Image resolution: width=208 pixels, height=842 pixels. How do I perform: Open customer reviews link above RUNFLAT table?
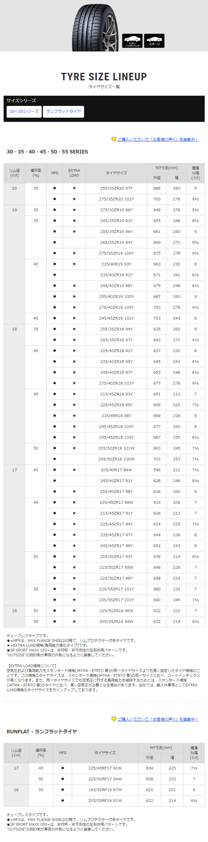click(x=158, y=719)
